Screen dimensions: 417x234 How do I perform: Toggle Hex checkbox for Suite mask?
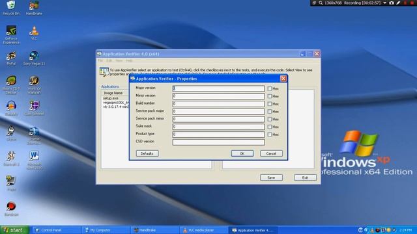coord(269,127)
